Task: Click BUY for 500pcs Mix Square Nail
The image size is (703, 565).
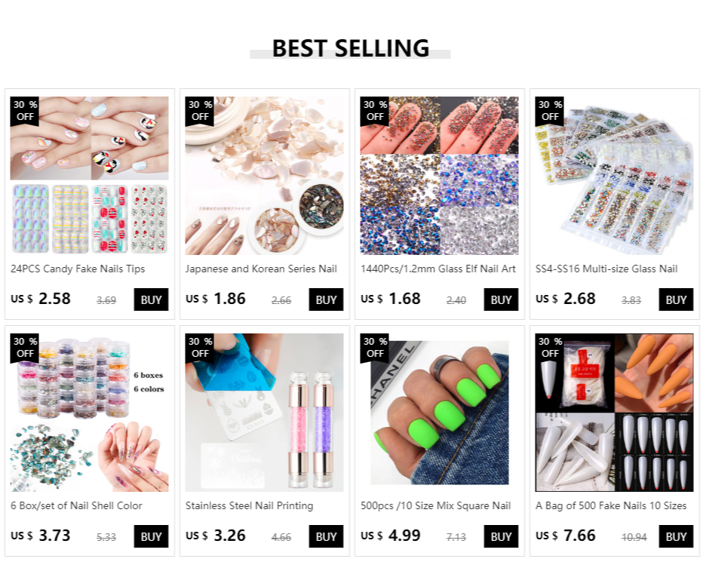Action: (x=501, y=536)
